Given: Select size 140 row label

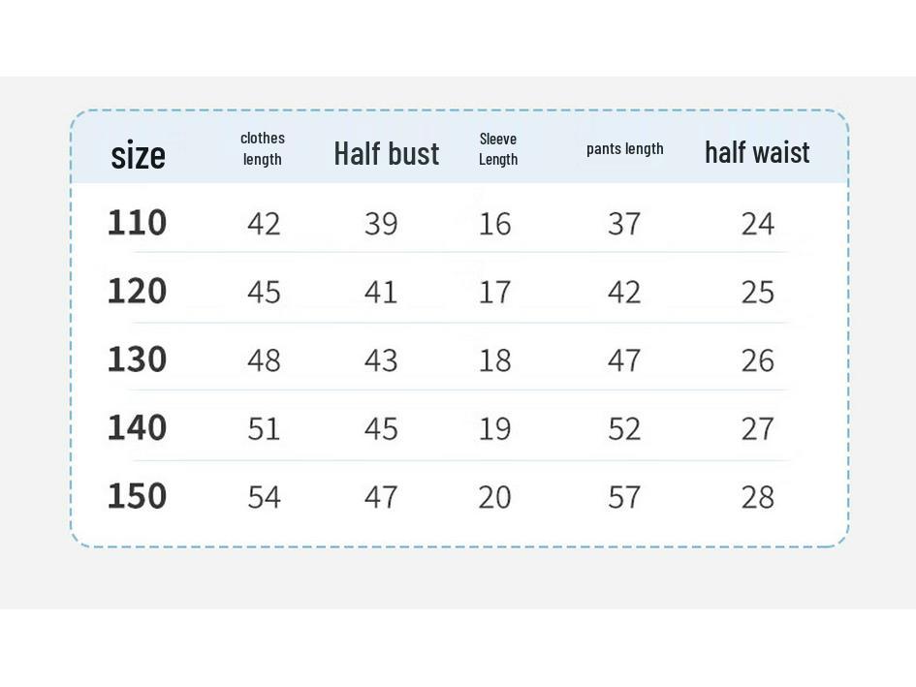Looking at the screenshot, I should coord(138,427).
